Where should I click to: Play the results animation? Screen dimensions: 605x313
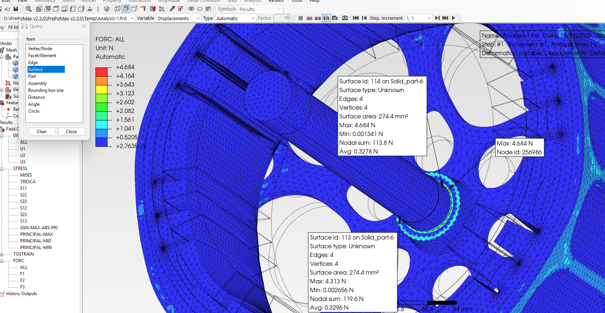tap(454, 18)
